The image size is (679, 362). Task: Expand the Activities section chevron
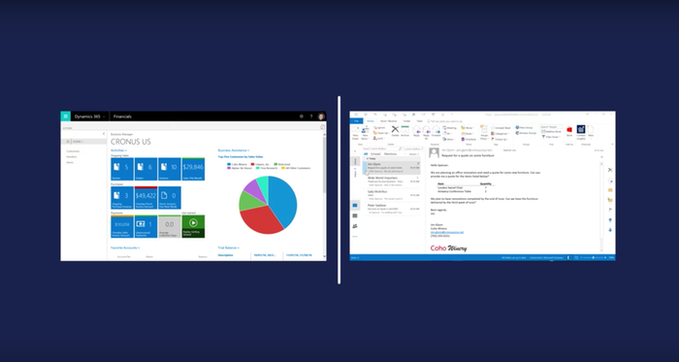pos(125,150)
